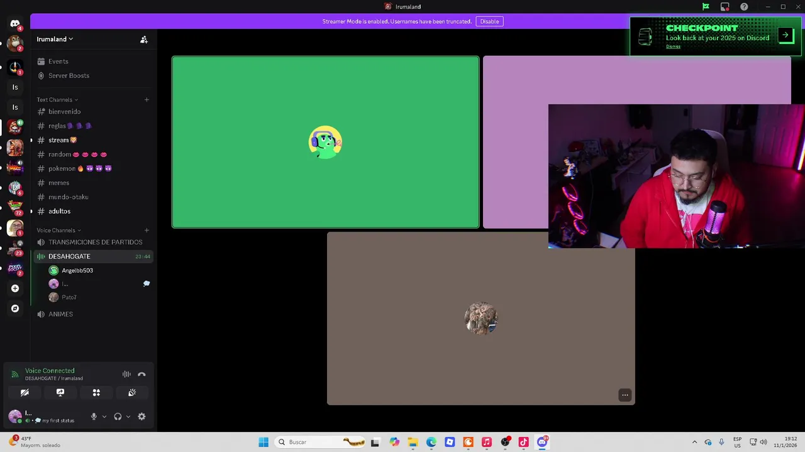
Task: Open File Explorer from taskbar
Action: pyautogui.click(x=413, y=442)
